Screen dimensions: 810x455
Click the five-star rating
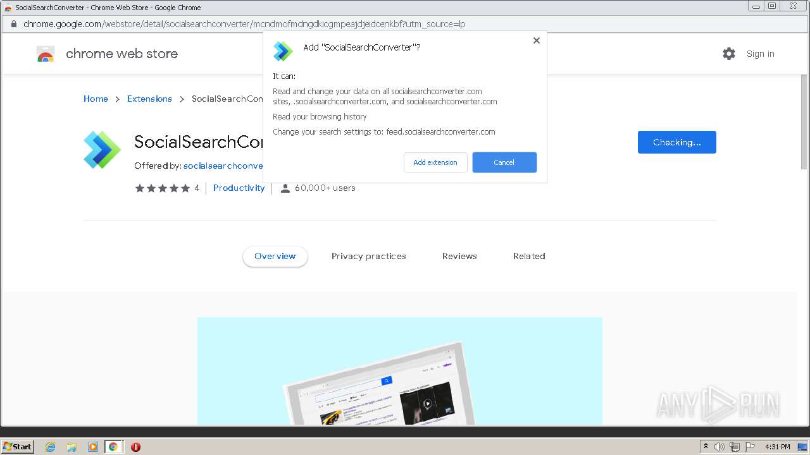pos(162,188)
